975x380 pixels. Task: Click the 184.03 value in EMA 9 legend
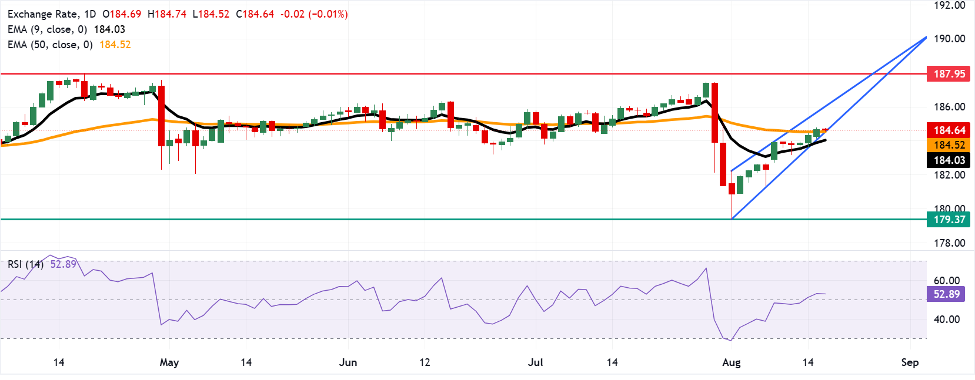tap(109, 29)
